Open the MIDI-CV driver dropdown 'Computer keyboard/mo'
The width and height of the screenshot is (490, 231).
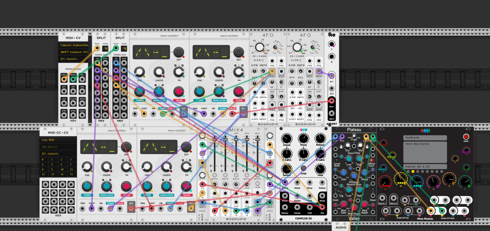(x=73, y=45)
